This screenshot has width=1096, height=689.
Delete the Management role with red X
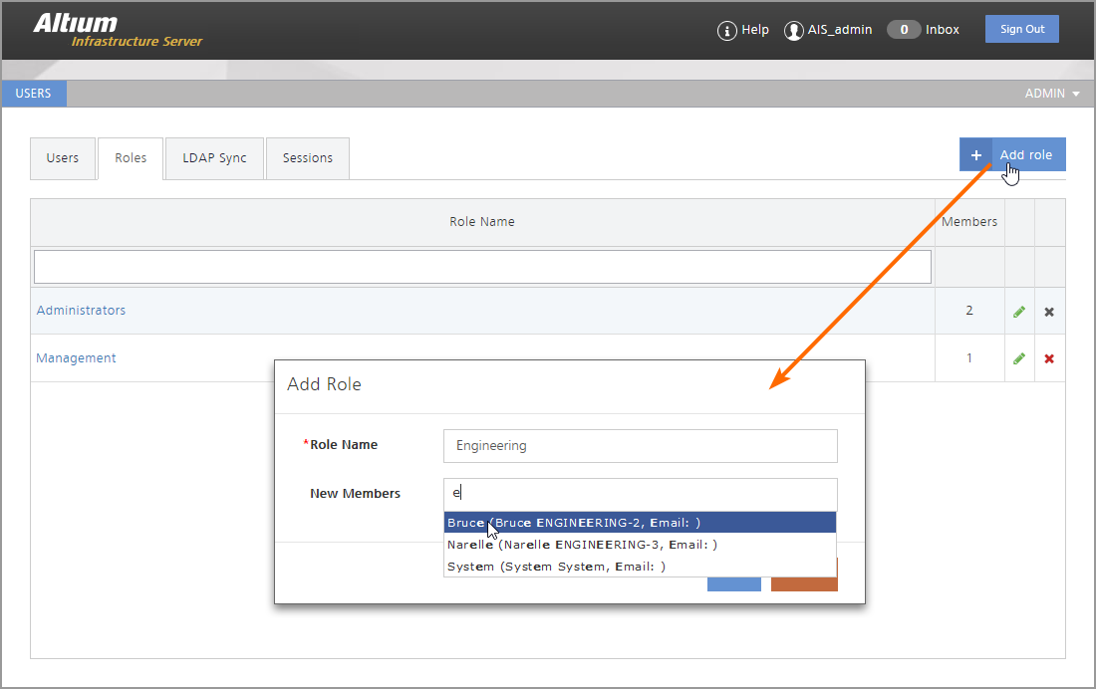click(1049, 358)
